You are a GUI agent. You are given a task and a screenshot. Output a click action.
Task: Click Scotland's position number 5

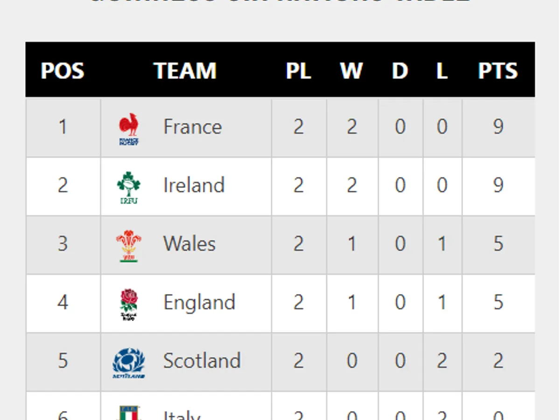[63, 361]
